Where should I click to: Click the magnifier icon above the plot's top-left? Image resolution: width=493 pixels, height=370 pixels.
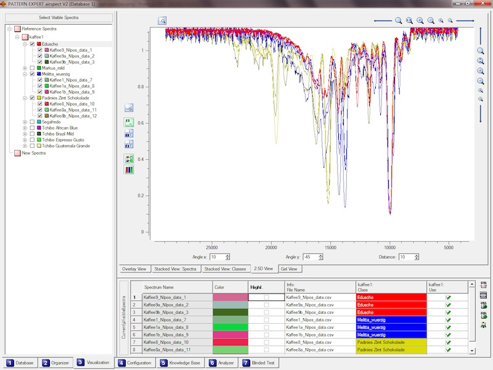tap(162, 21)
